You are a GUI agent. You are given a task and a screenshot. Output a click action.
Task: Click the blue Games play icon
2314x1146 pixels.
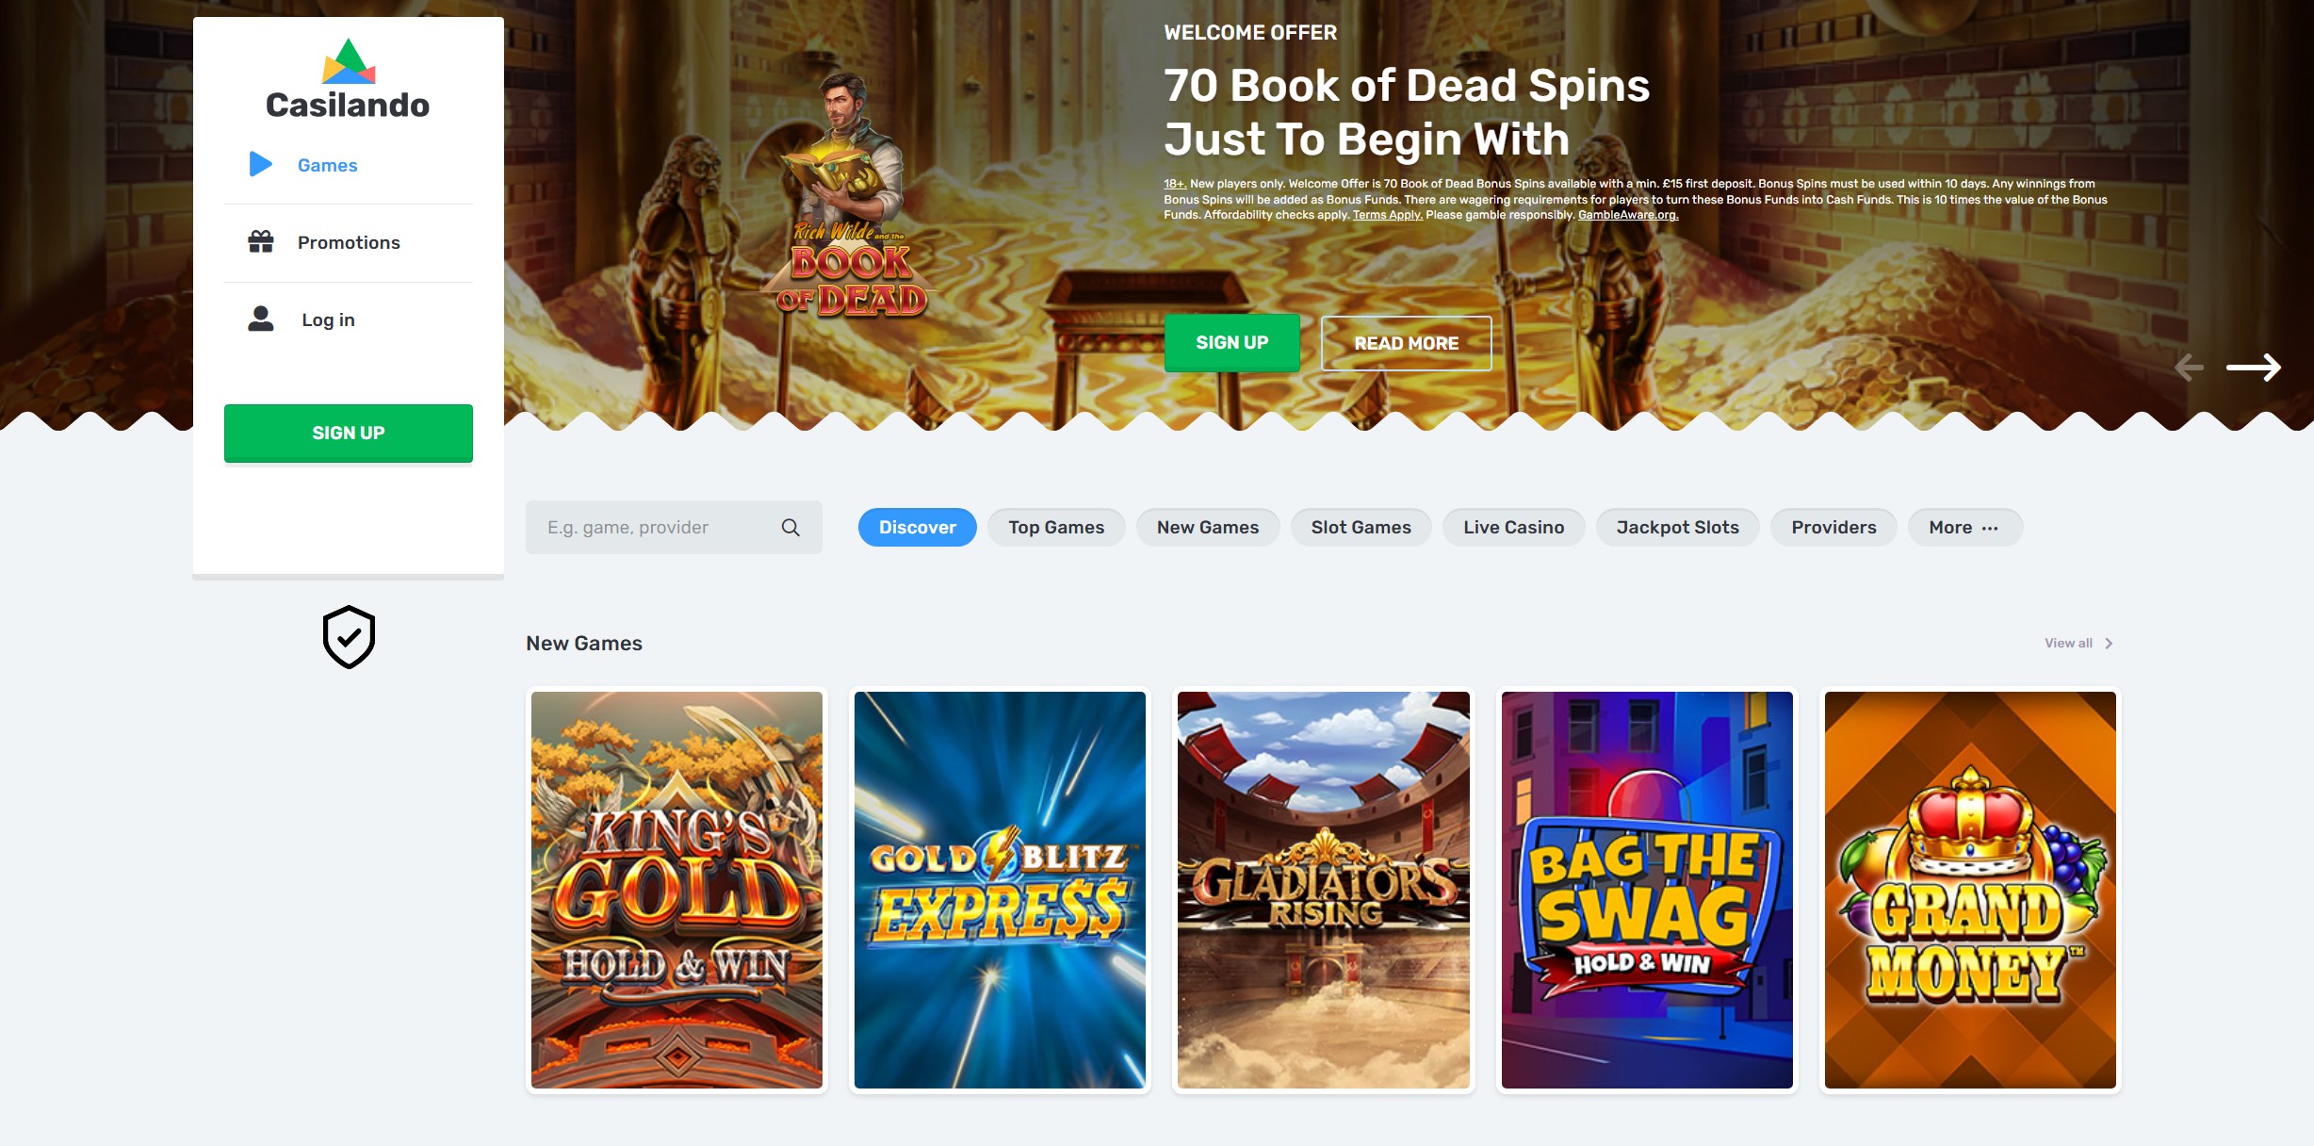[261, 164]
